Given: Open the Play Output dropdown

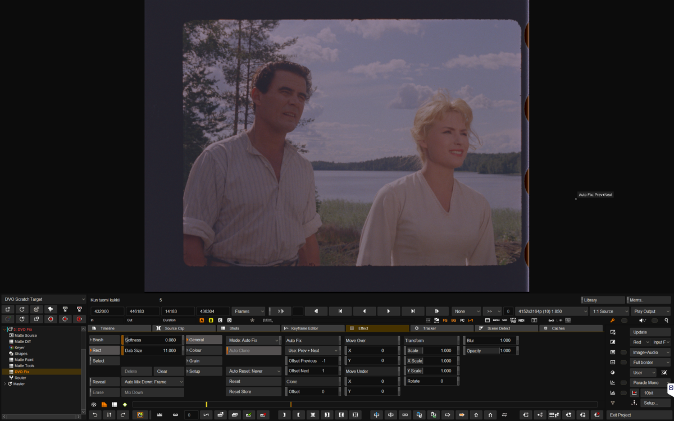Looking at the screenshot, I should click(x=650, y=311).
